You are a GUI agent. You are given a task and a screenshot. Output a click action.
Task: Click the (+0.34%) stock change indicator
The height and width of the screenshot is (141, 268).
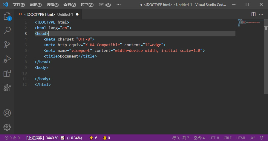point(74,138)
